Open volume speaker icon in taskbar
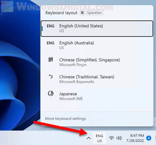Viewport: 156px width, 145px height. pos(119,138)
